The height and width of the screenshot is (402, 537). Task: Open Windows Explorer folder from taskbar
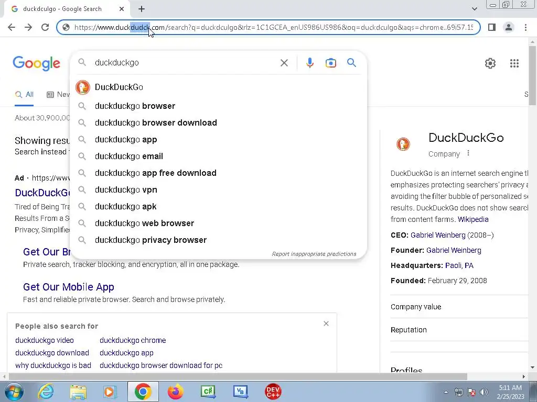tap(78, 392)
